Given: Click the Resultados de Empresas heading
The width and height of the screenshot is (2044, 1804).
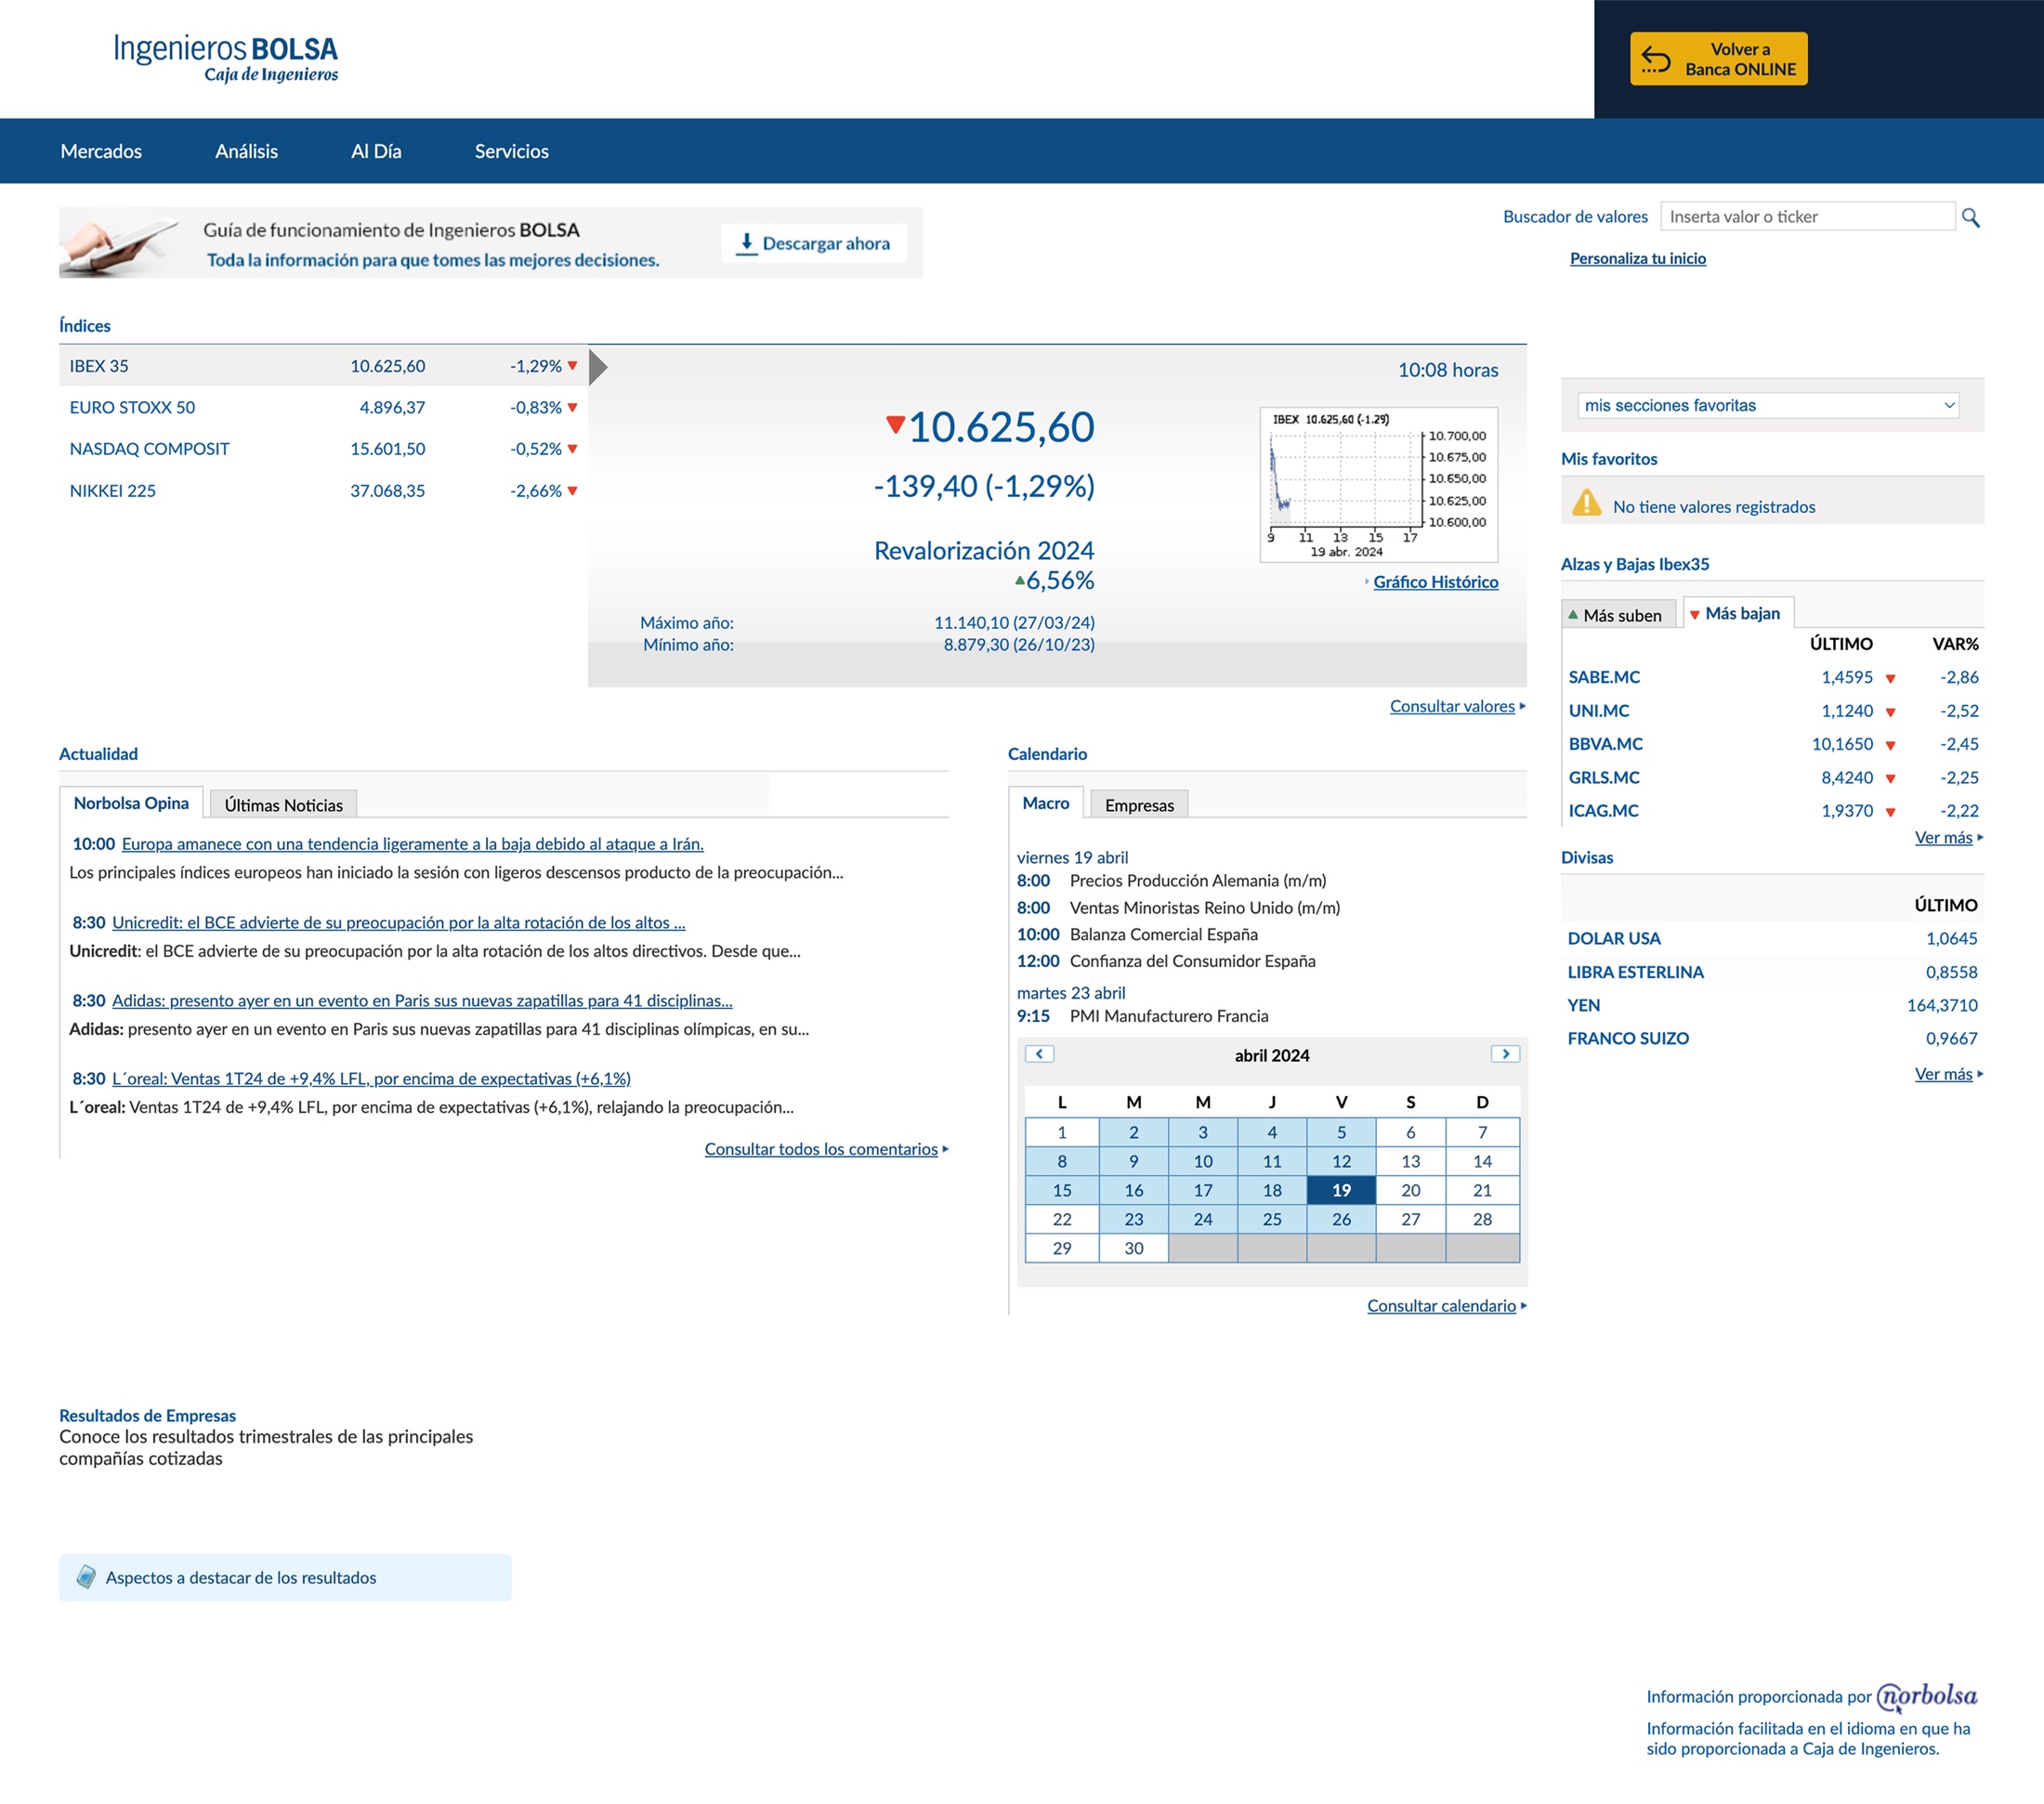Looking at the screenshot, I should [147, 1416].
